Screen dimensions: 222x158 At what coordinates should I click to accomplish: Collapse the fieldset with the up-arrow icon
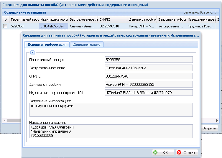click(32, 53)
